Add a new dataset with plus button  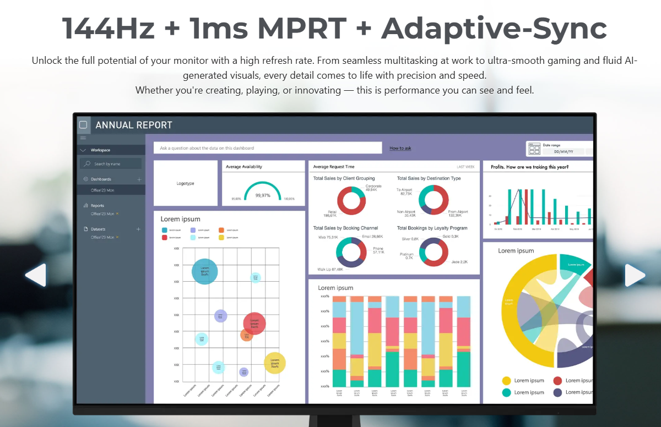tap(139, 229)
